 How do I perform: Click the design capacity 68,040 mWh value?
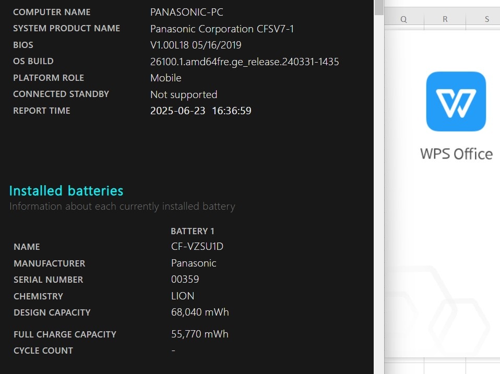click(x=200, y=312)
